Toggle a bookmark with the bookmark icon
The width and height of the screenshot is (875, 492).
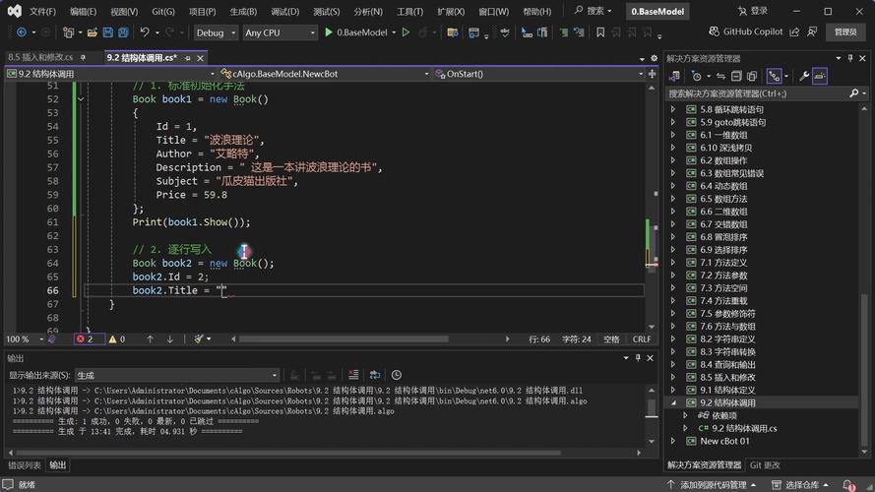[599, 32]
